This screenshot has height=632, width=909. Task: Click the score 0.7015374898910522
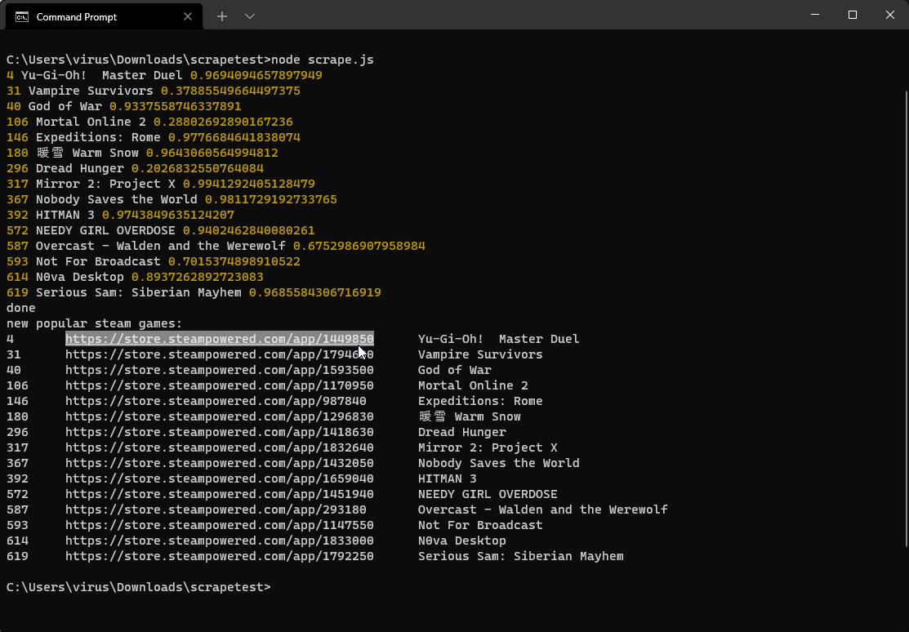pyautogui.click(x=234, y=262)
